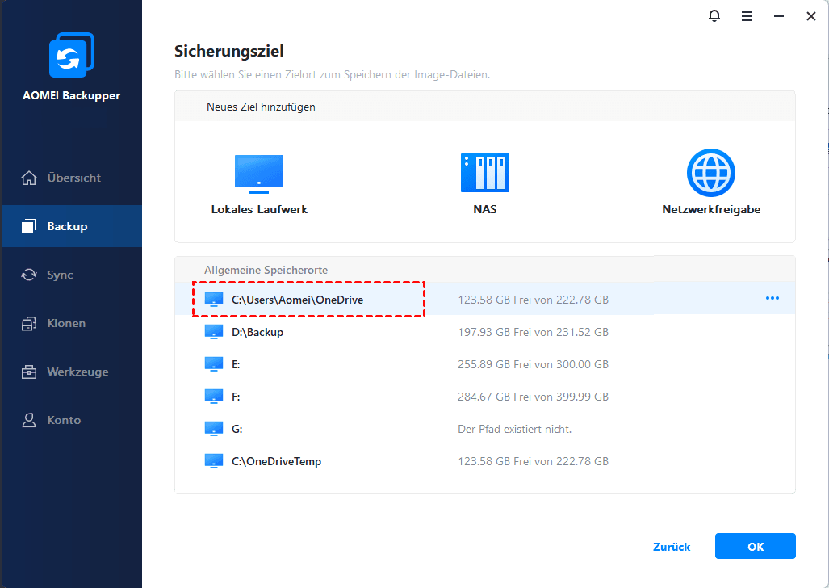Image resolution: width=829 pixels, height=588 pixels.
Task: Click the Sync arrows icon
Action: pyautogui.click(x=29, y=275)
